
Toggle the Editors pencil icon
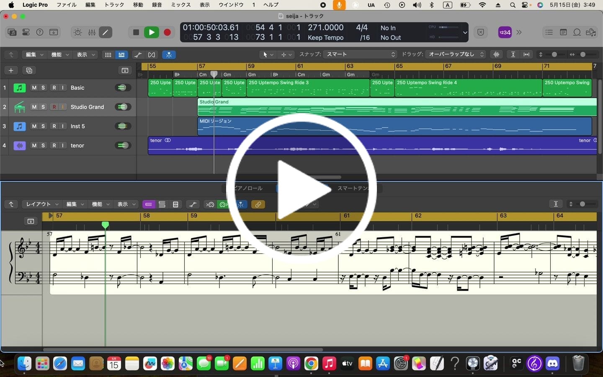[x=106, y=32]
